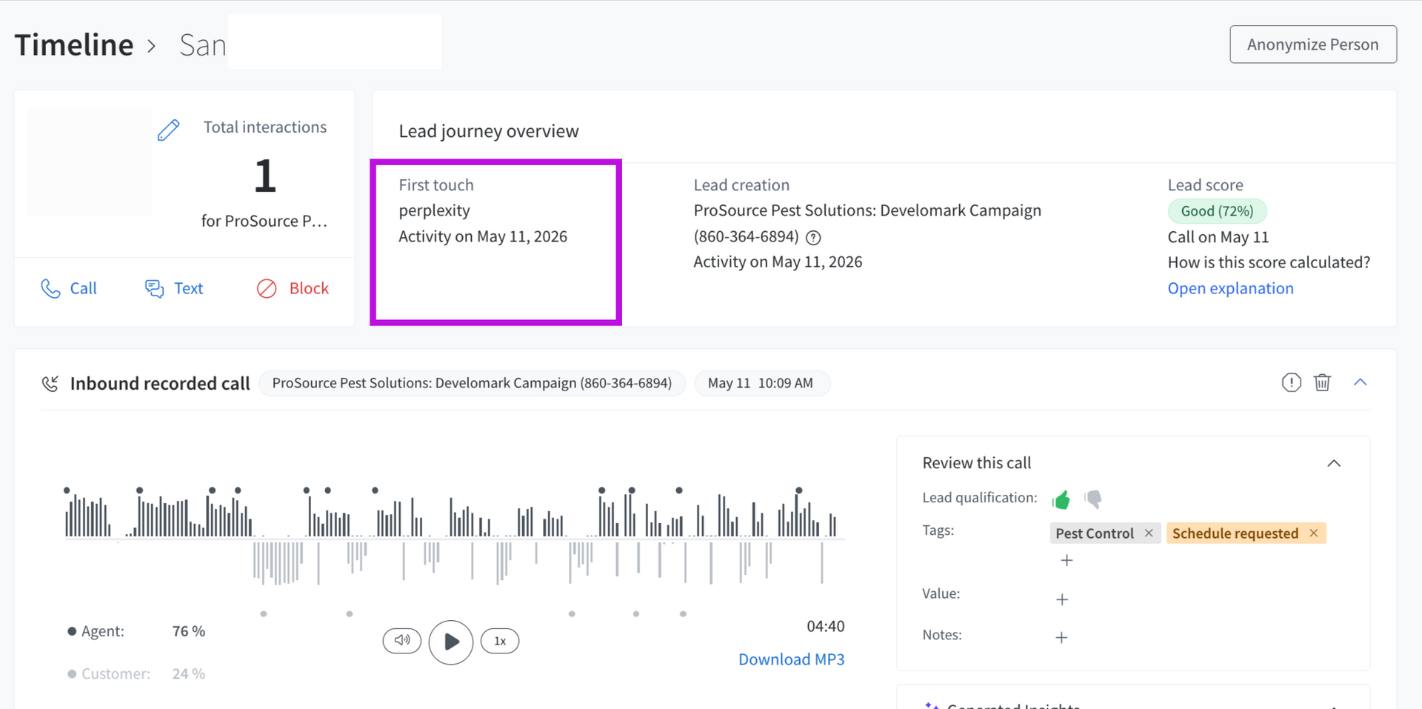Click the Pest Control tag label

pos(1094,533)
